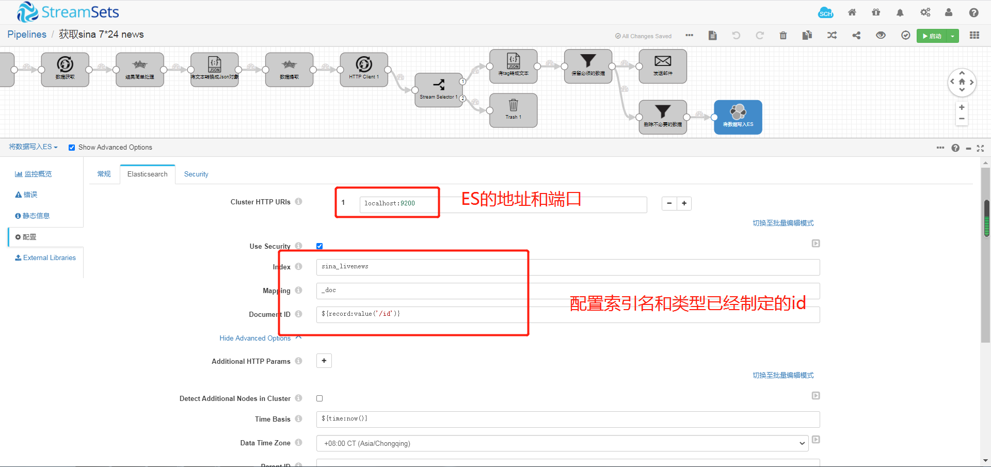991x467 pixels.
Task: Click the delete pipeline trash icon
Action: [x=783, y=36]
